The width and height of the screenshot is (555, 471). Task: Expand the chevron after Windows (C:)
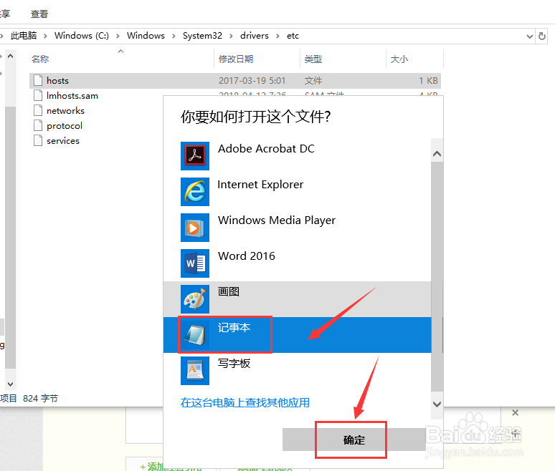coord(118,36)
